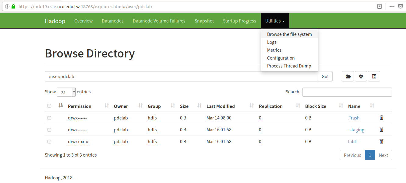Delete the .Trash directory with trash icon

tap(381, 118)
